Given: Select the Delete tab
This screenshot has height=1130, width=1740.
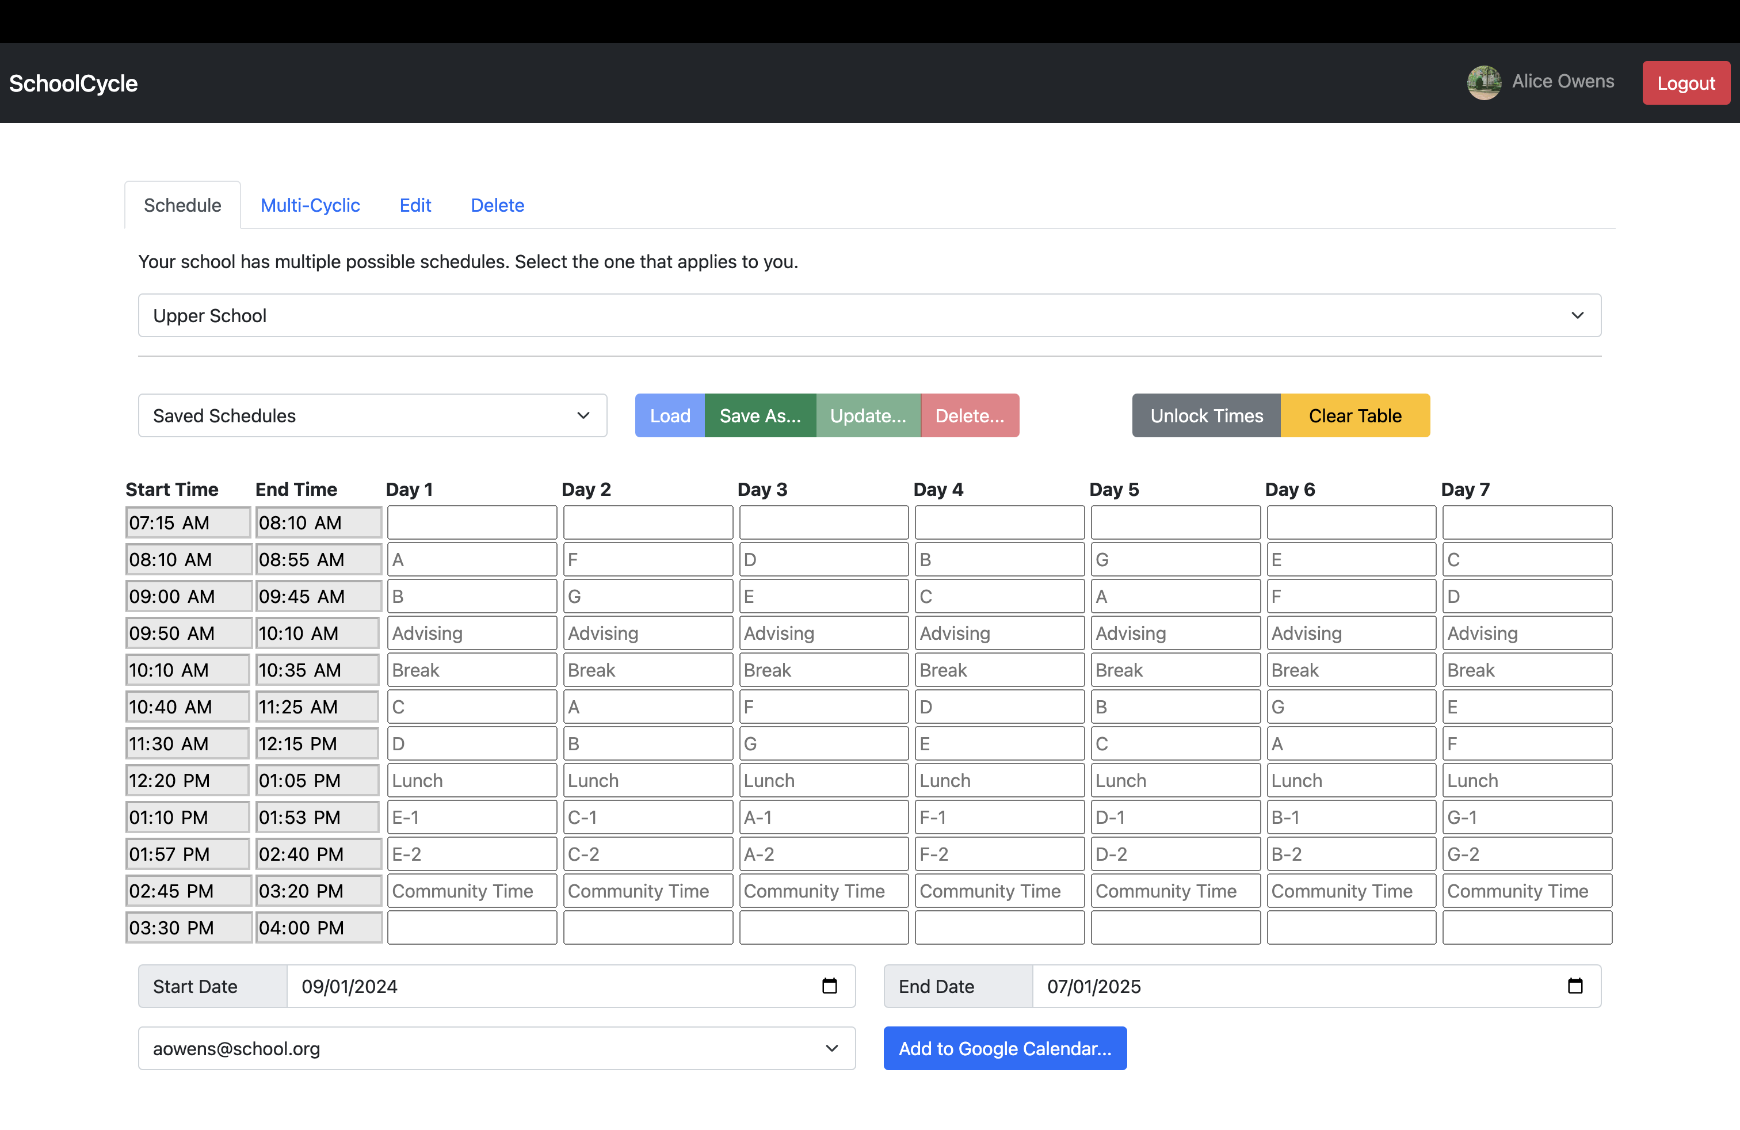Looking at the screenshot, I should 497,205.
